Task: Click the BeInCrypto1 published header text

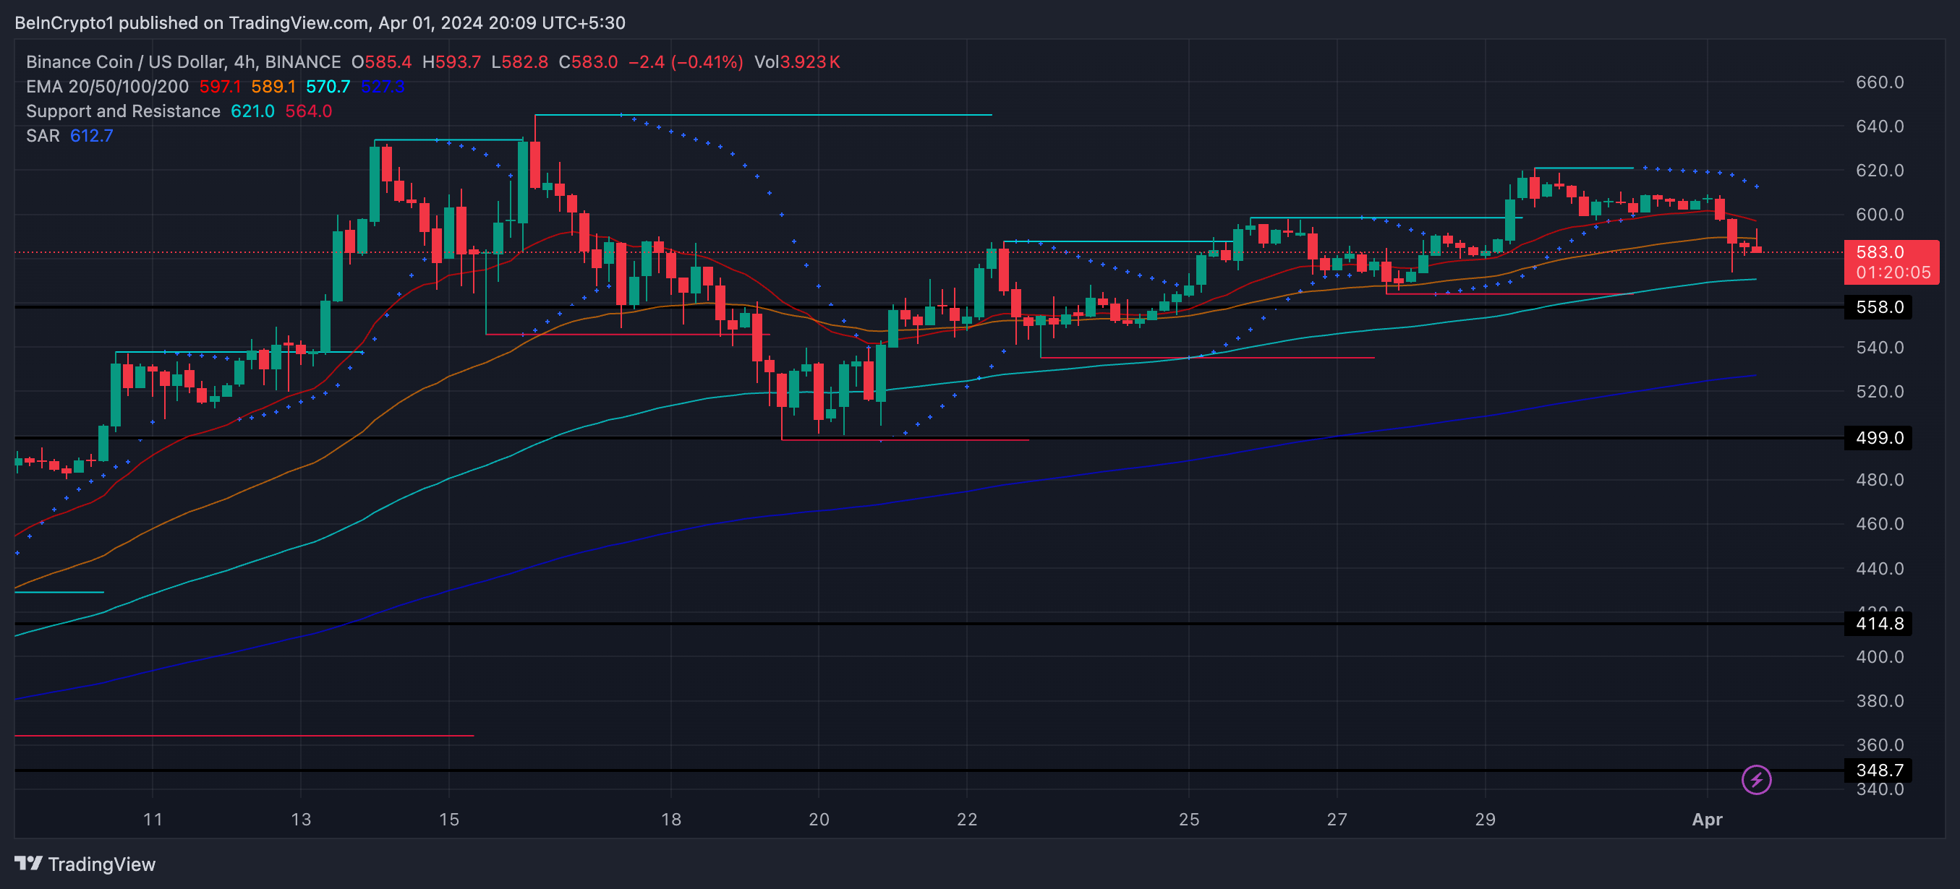Action: coord(320,23)
